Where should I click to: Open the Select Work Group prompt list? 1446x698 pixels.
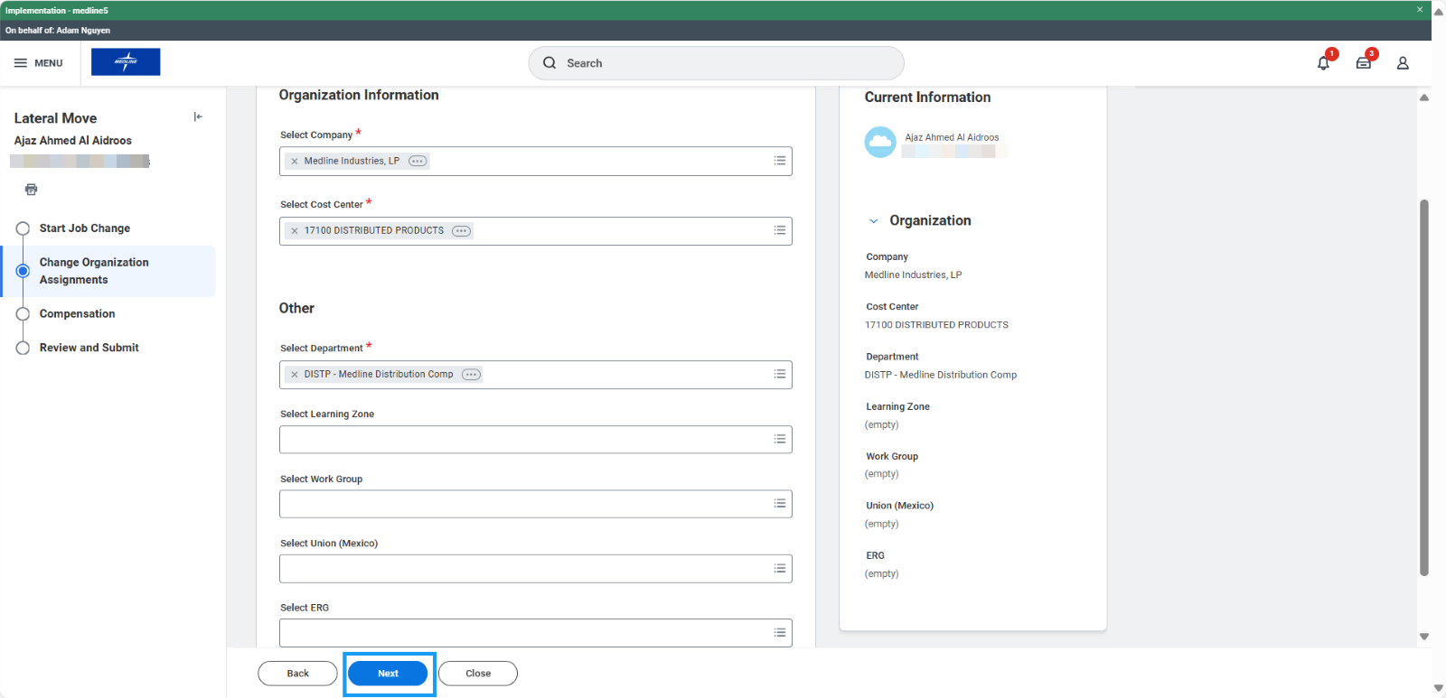tap(779, 504)
